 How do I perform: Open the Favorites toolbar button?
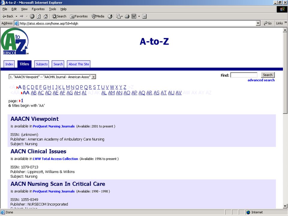pos(79,16)
